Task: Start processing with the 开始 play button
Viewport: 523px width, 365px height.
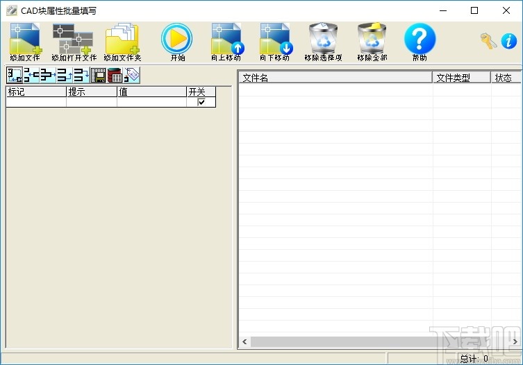Action: 177,42
